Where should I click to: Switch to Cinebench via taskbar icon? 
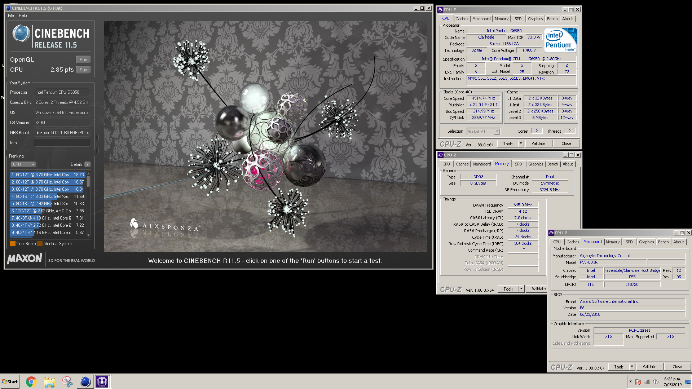click(85, 382)
